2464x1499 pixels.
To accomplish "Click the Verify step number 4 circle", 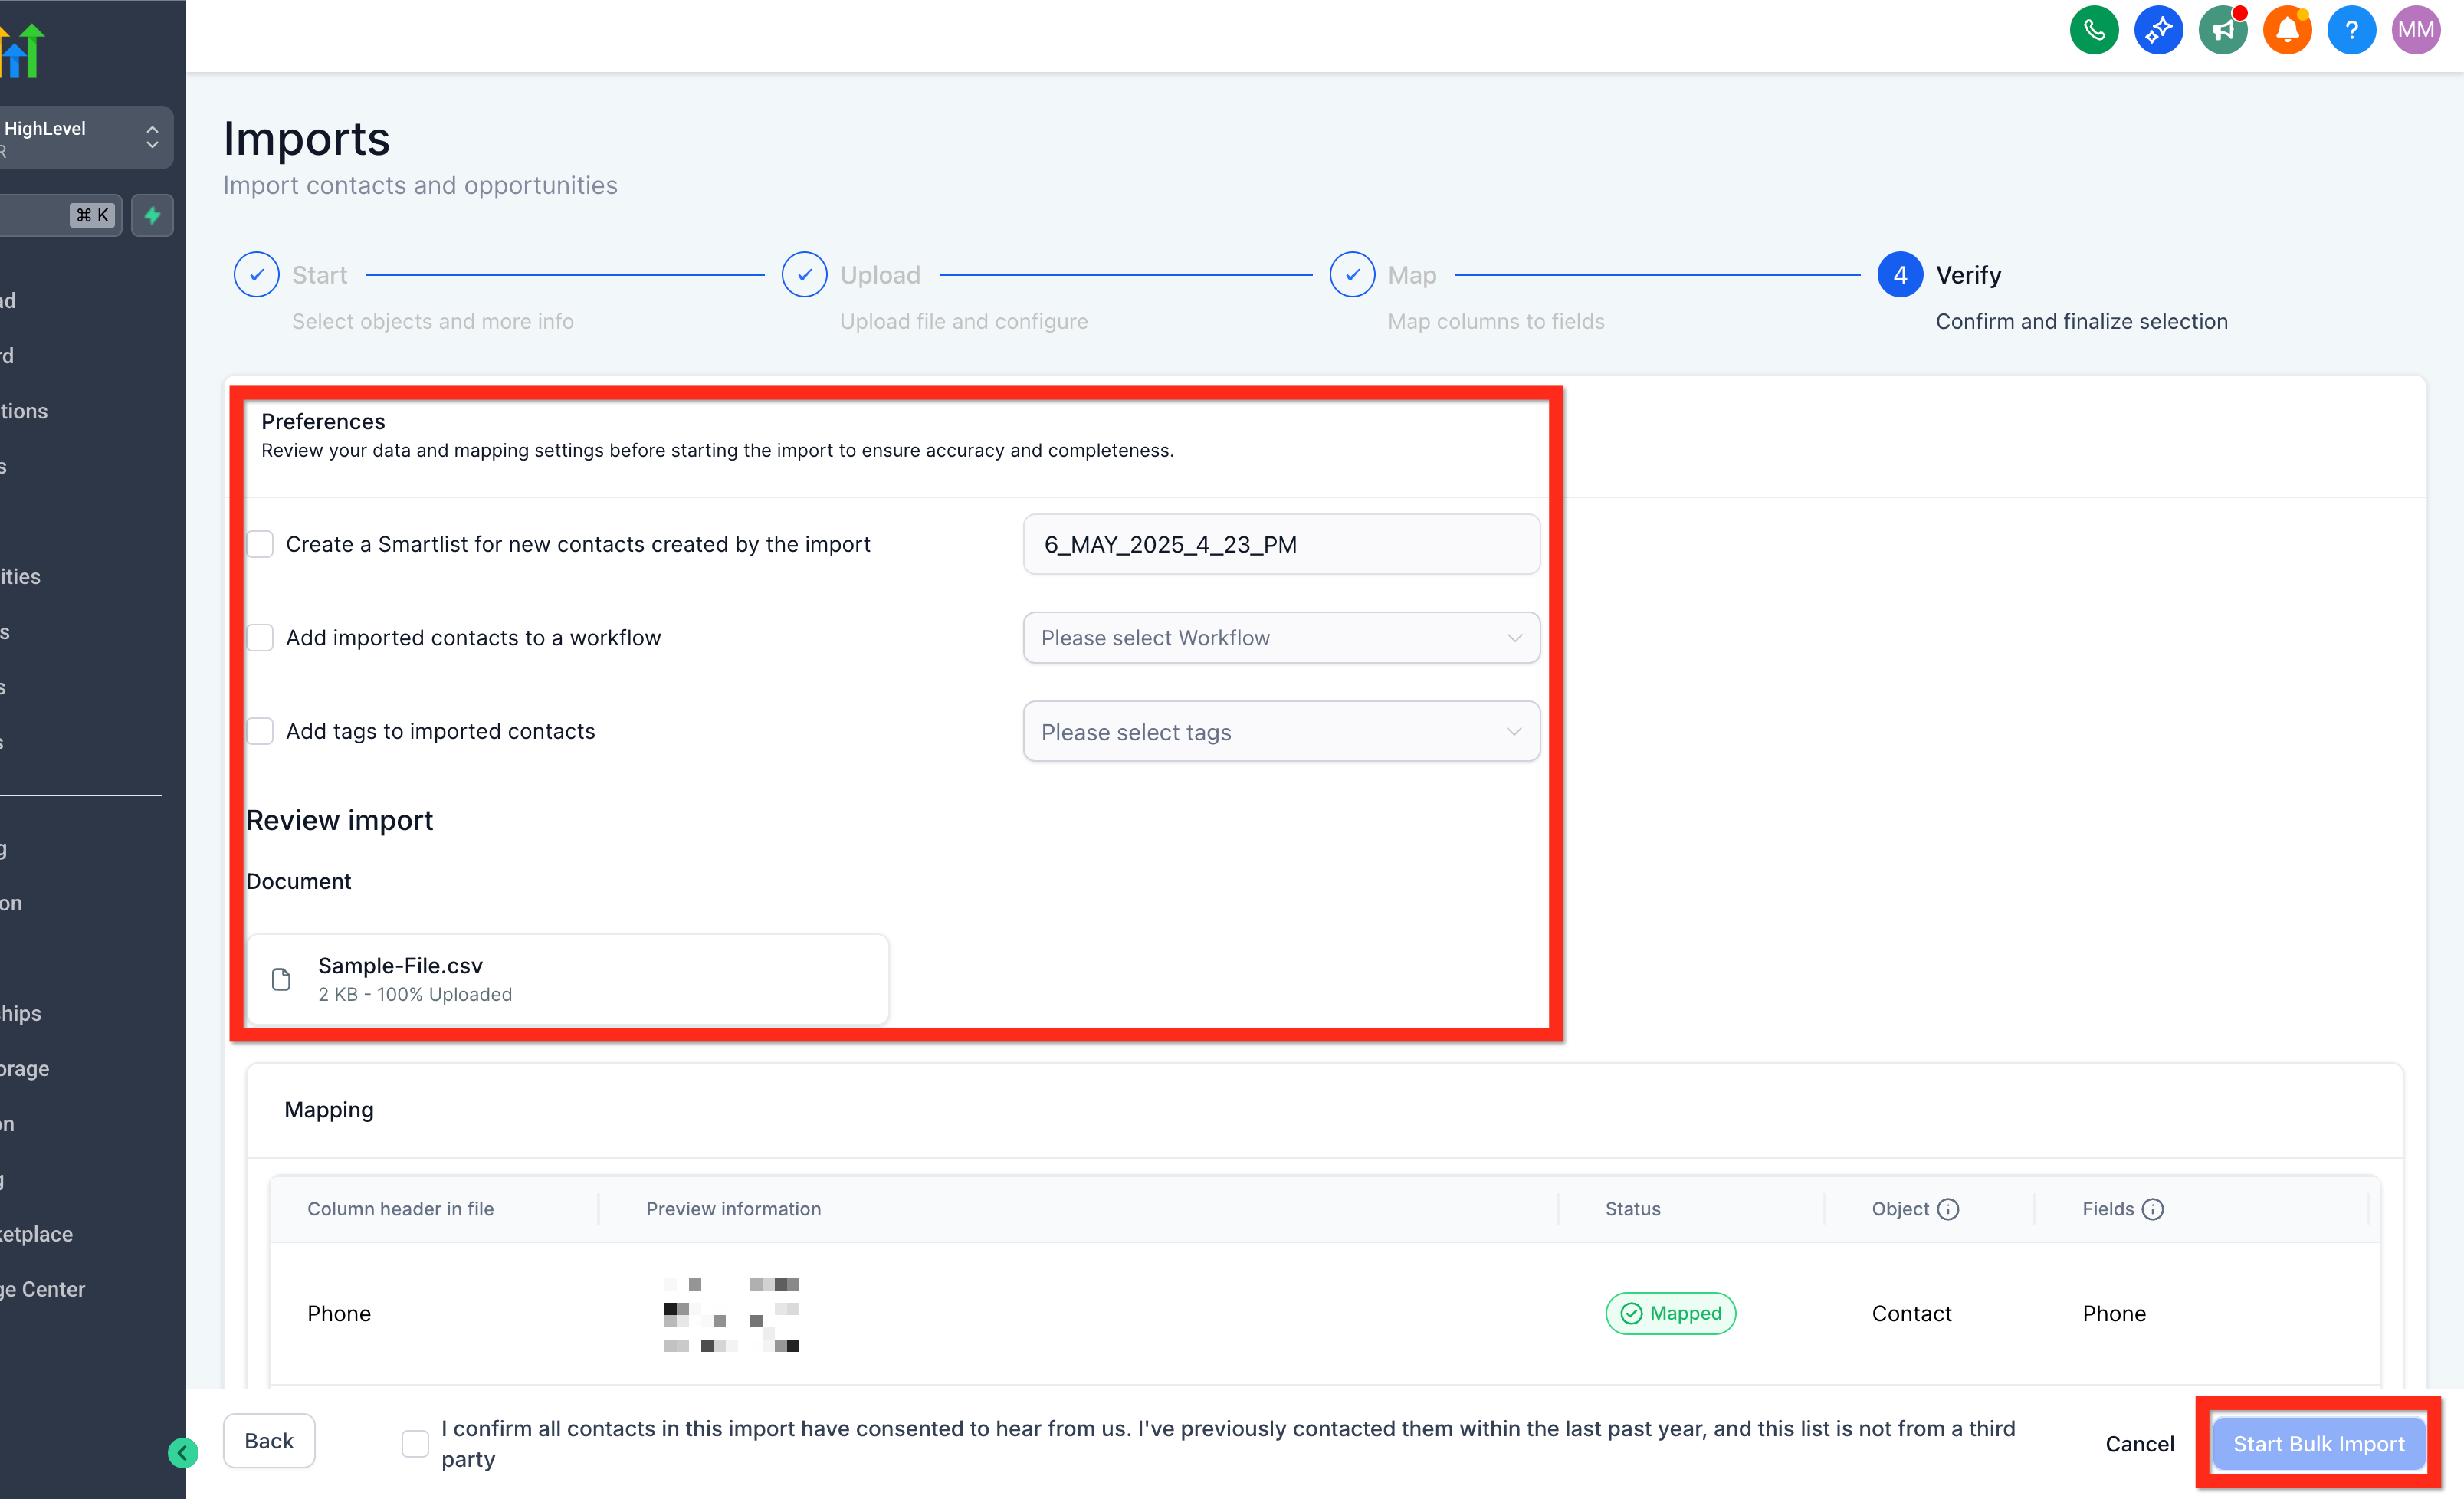I will click(x=1900, y=274).
